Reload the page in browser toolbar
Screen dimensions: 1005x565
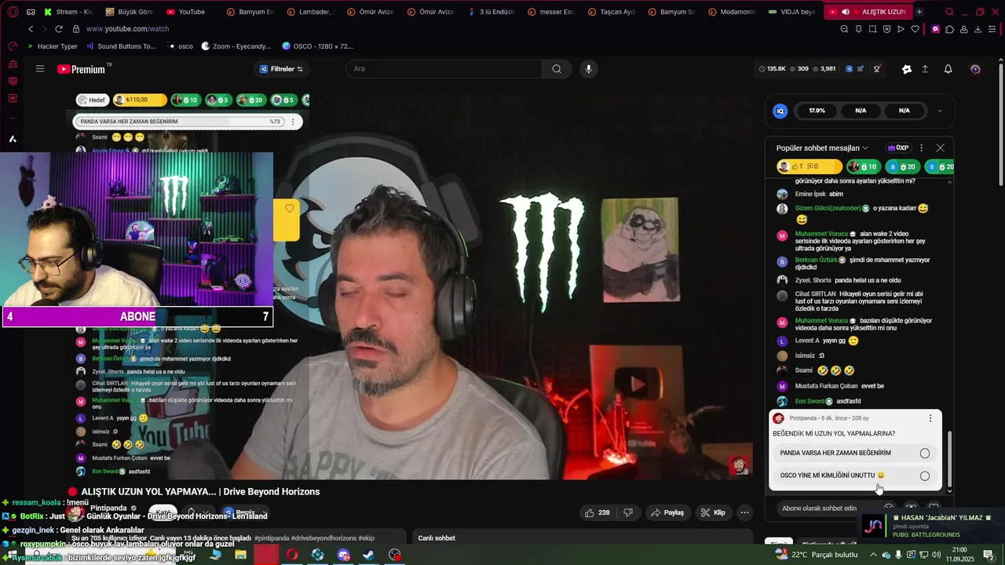pyautogui.click(x=58, y=29)
